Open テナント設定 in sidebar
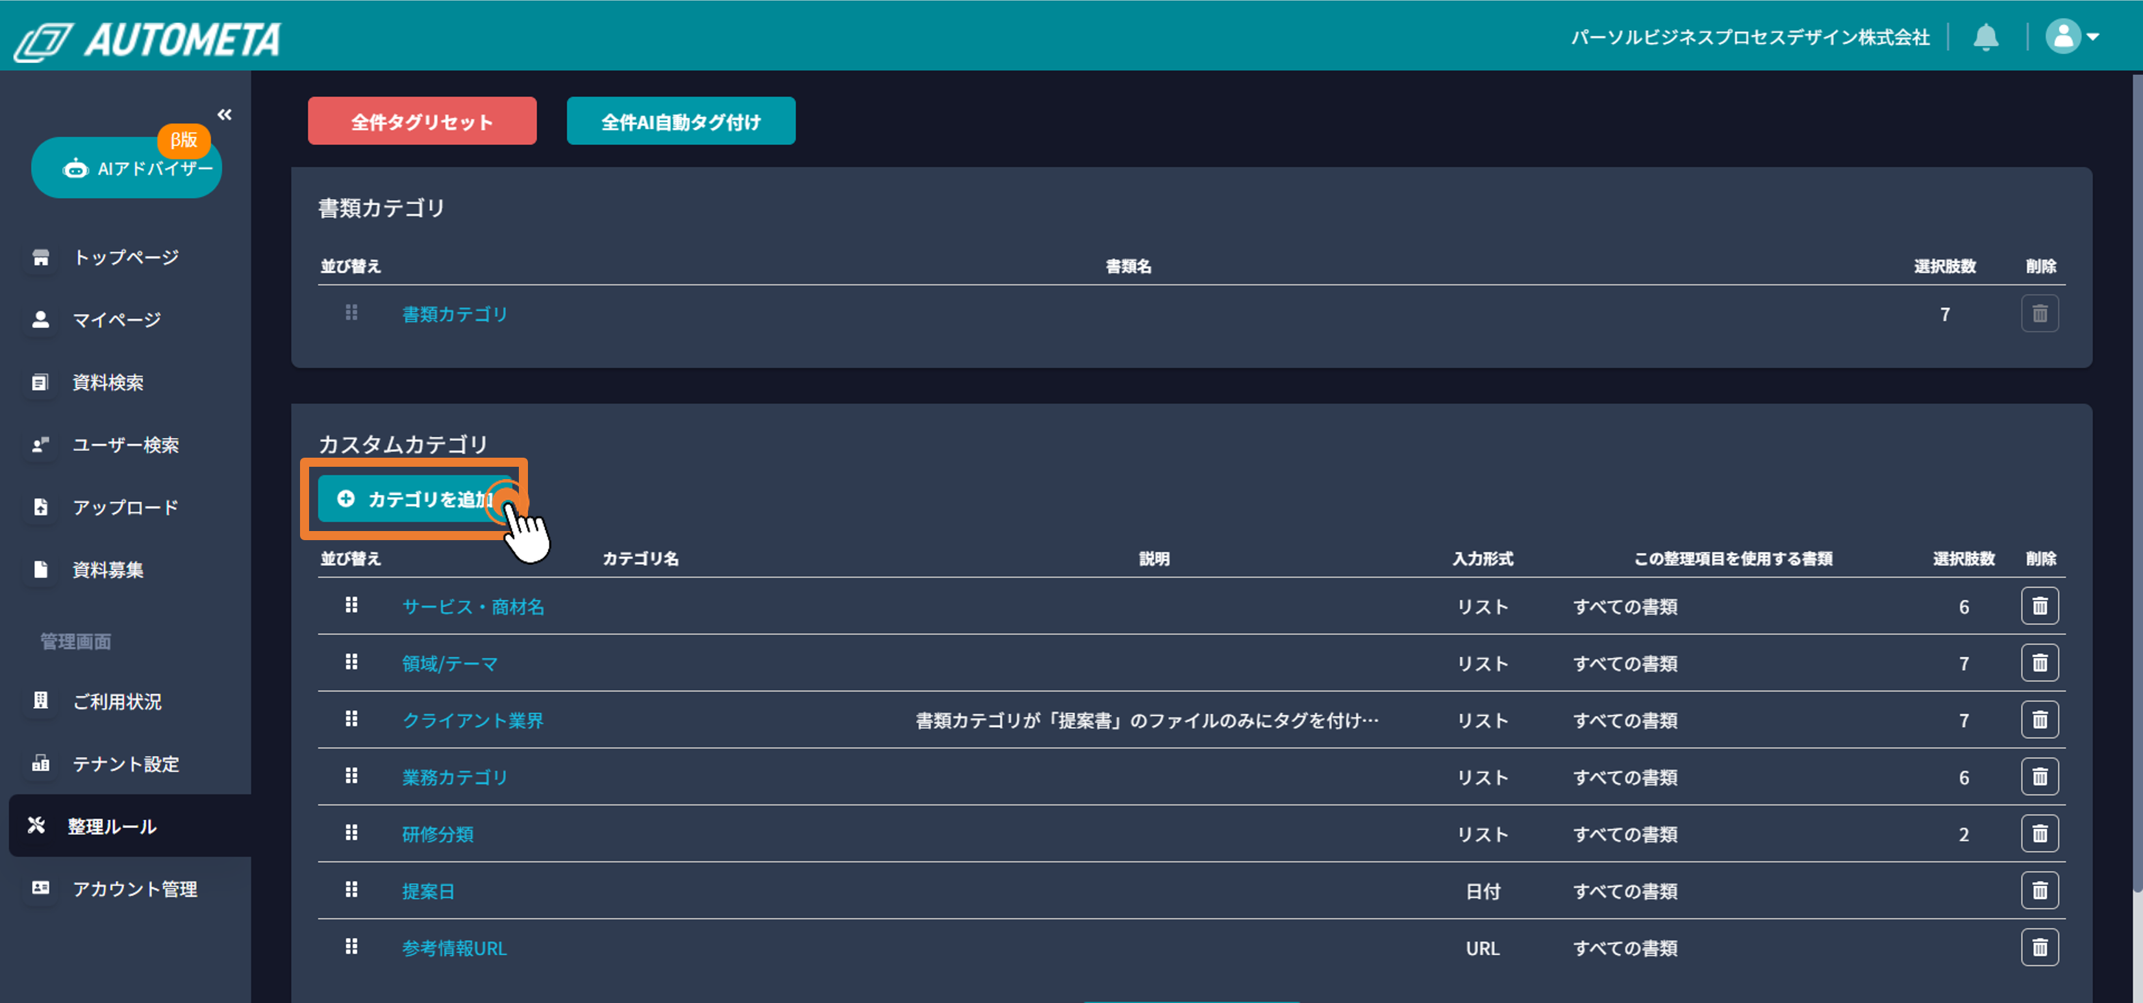The height and width of the screenshot is (1003, 2143). tap(125, 763)
